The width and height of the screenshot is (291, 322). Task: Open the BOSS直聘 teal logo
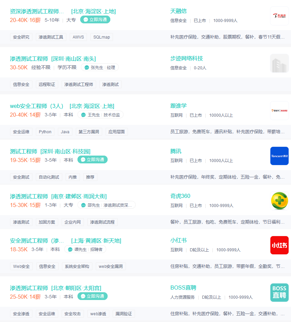coord(279,293)
